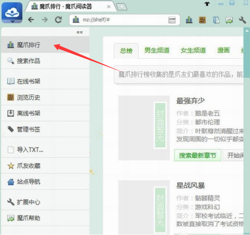This screenshot has height=235, width=250.
Task: Go back with the back arrow
Action: 31,20
